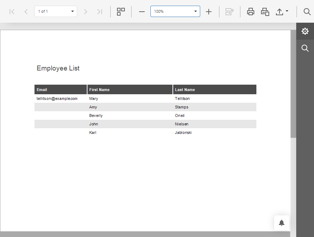Click the Beverly first name cell

coord(130,115)
